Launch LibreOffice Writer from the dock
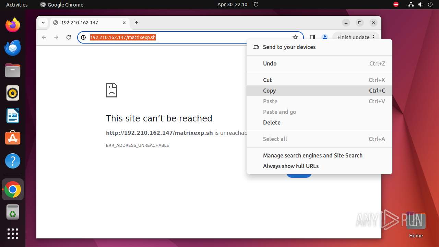The height and width of the screenshot is (247, 439). pyautogui.click(x=13, y=116)
